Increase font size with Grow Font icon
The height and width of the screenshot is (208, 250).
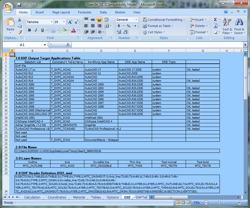70,22
